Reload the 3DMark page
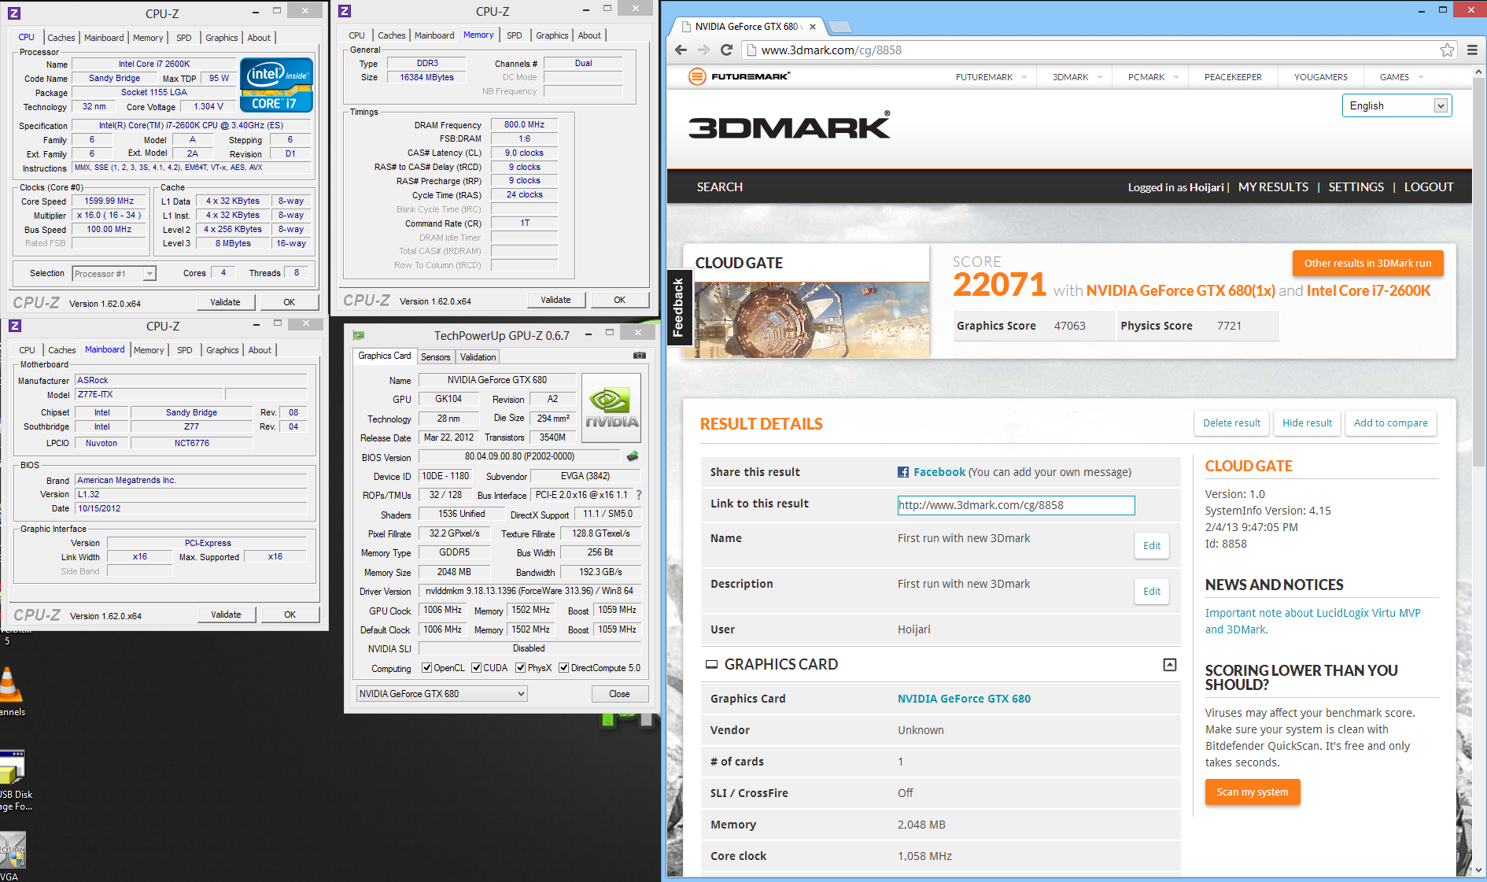This screenshot has height=882, width=1487. (x=726, y=50)
